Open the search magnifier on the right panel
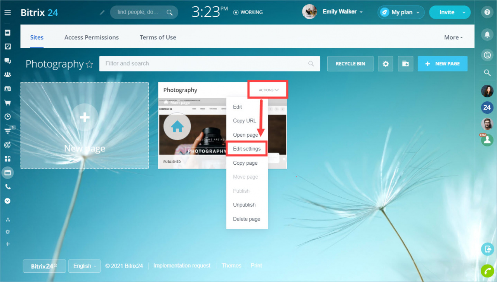The image size is (497, 282). [487, 73]
